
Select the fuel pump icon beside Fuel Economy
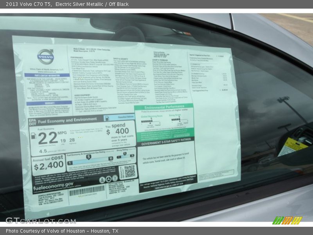pos(33,136)
